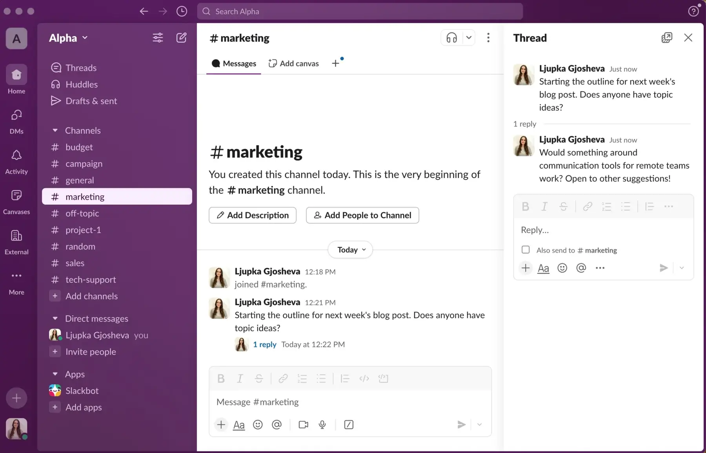Close the Thread panel
This screenshot has width=706, height=453.
click(x=688, y=38)
